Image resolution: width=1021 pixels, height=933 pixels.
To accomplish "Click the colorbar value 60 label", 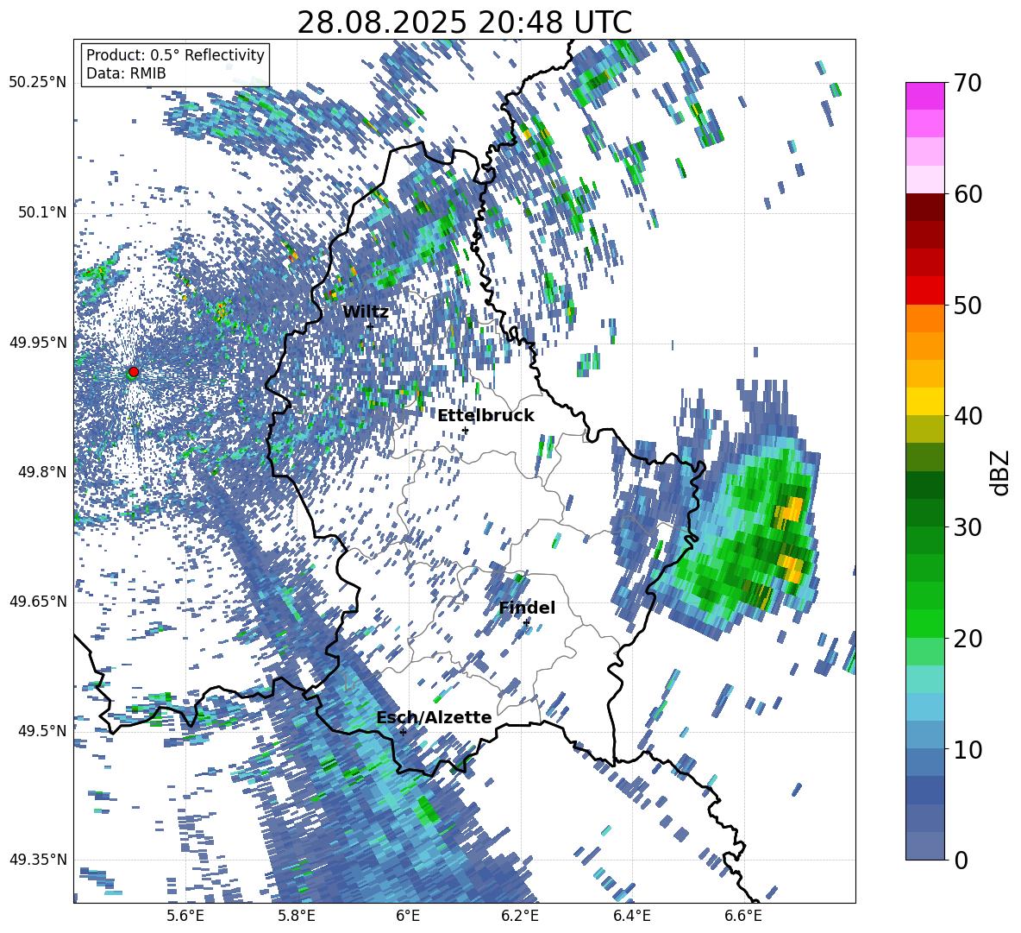I will tap(967, 194).
